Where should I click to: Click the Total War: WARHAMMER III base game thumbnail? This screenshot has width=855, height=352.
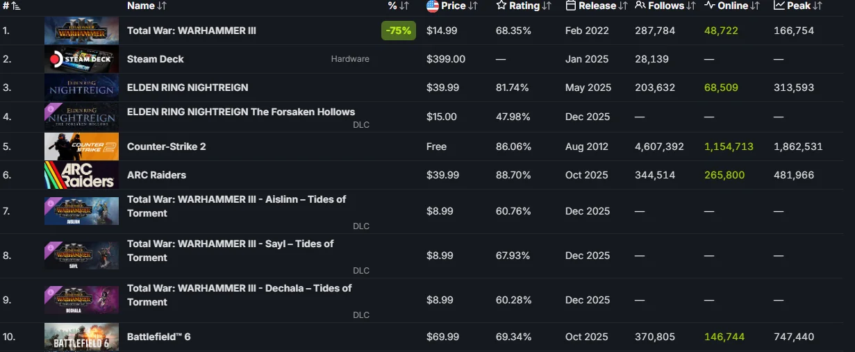(81, 31)
